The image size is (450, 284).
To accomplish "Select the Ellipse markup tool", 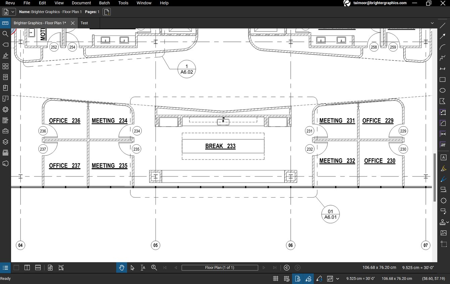I will [443, 90].
